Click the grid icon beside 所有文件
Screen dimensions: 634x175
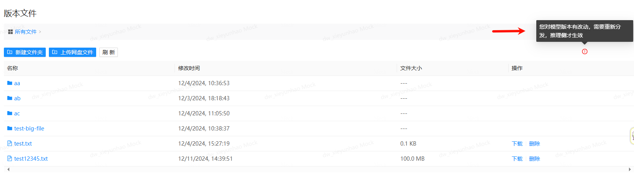pyautogui.click(x=10, y=32)
